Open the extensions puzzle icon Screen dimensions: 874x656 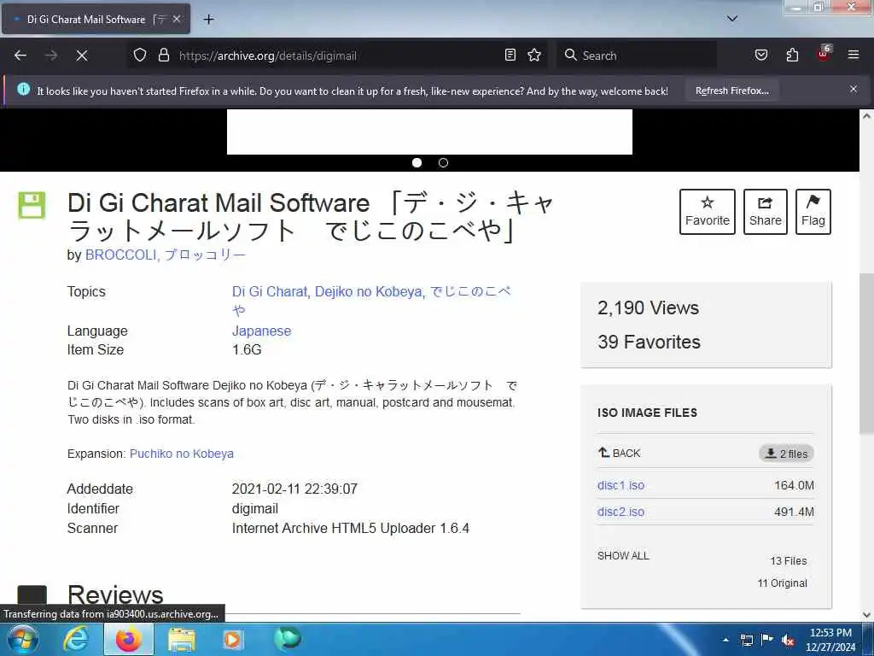pos(792,56)
